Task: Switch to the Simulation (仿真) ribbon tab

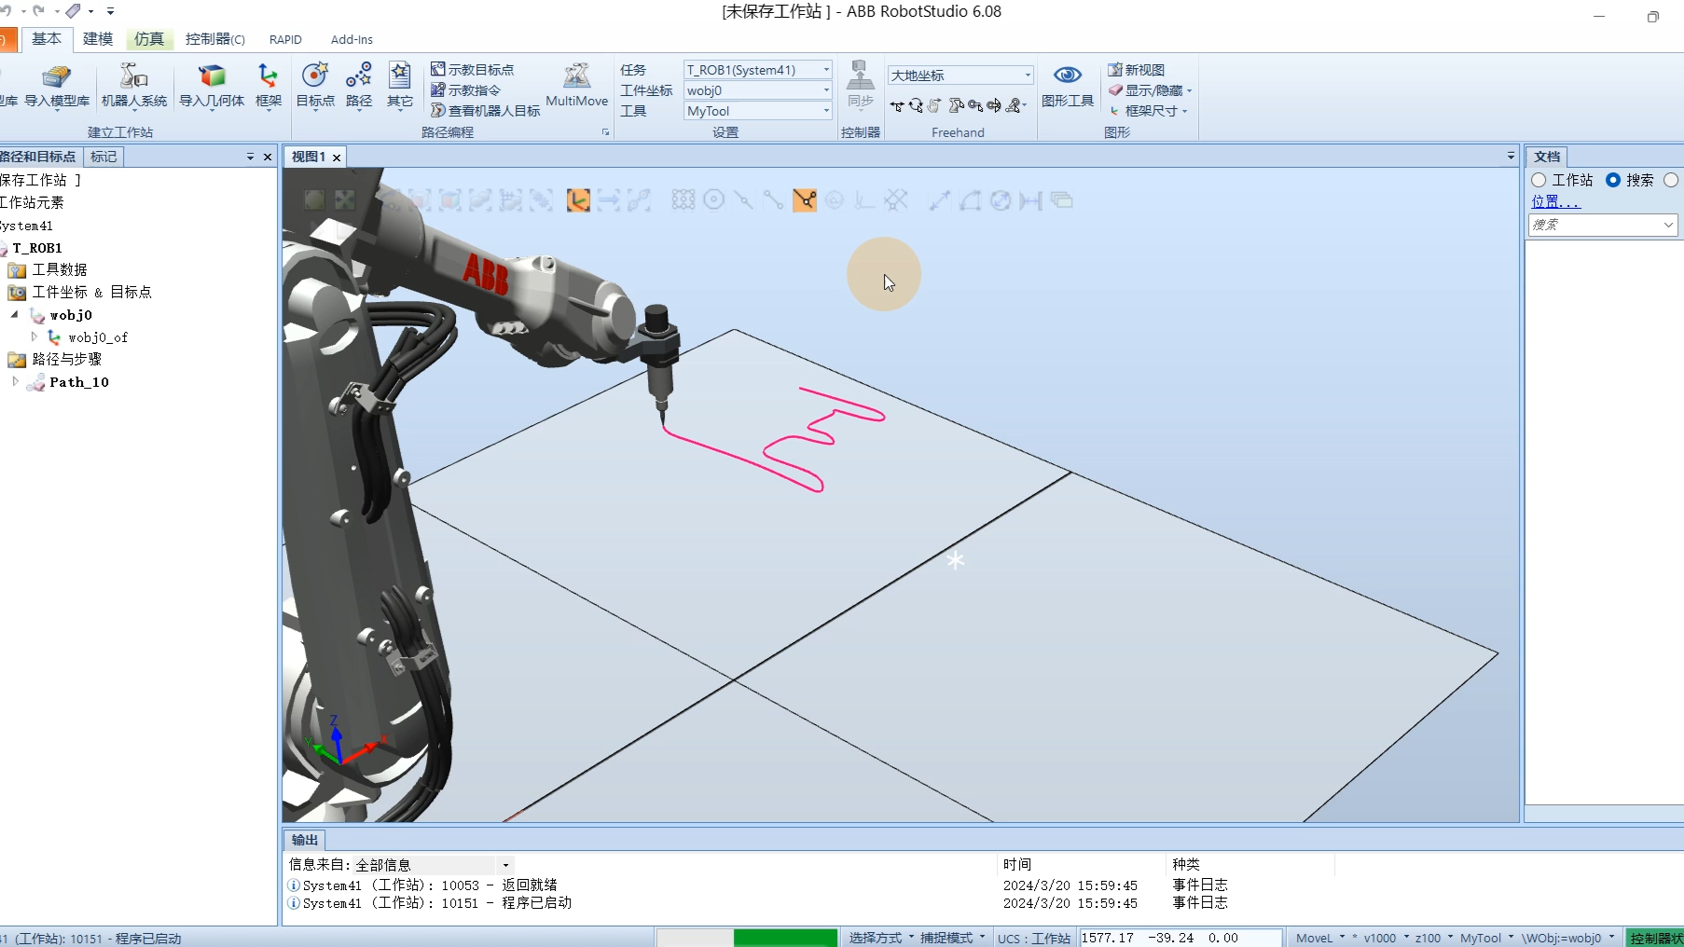Action: click(x=149, y=39)
